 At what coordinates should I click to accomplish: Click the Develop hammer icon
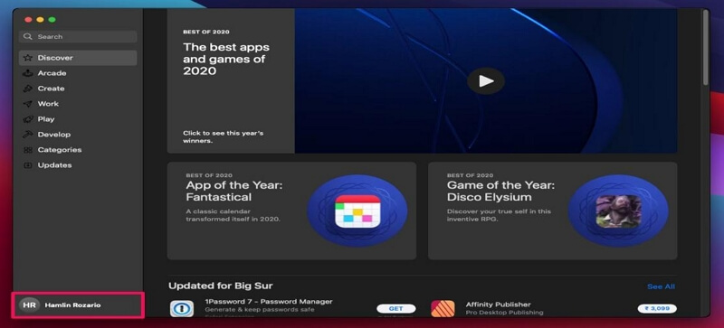tap(28, 135)
